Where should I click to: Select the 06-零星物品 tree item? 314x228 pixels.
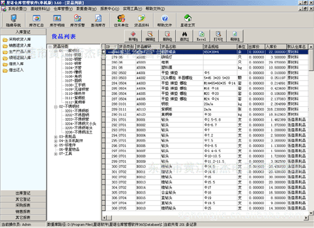pyautogui.click(x=69, y=149)
